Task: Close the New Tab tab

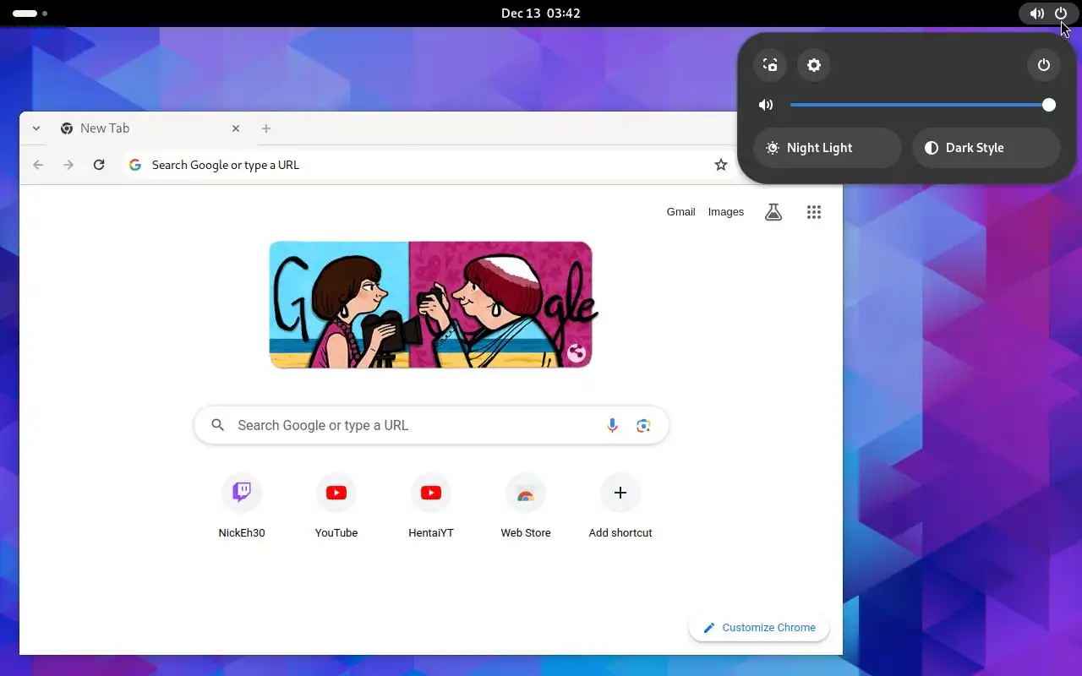Action: (x=236, y=128)
